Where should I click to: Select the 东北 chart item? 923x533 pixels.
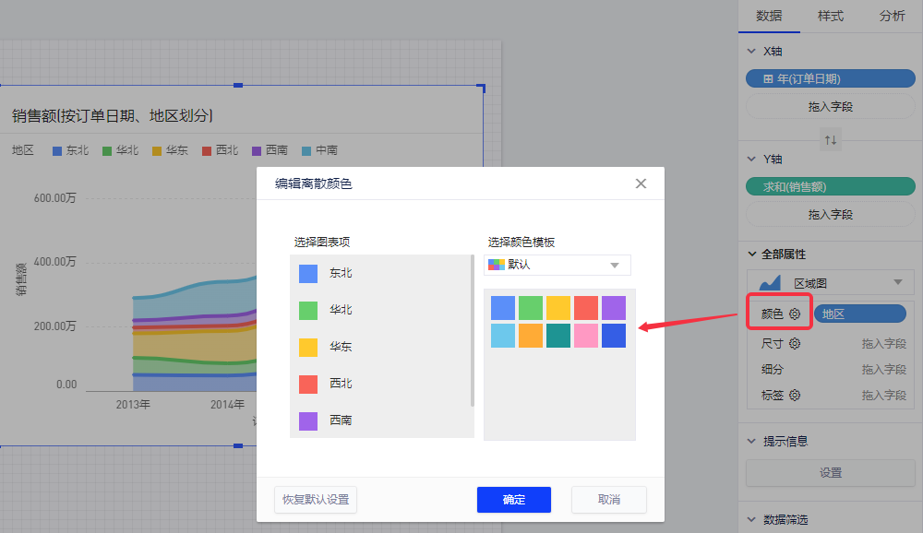click(x=380, y=273)
